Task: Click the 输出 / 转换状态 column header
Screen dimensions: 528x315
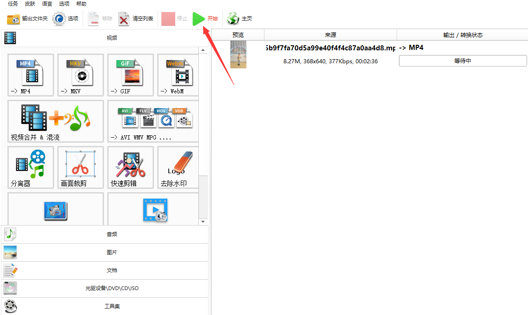Action: click(462, 35)
